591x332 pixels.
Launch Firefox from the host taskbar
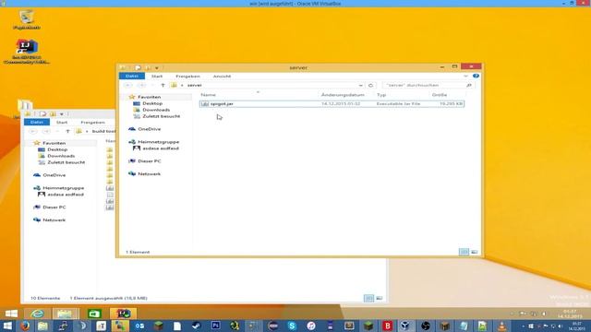[25, 326]
